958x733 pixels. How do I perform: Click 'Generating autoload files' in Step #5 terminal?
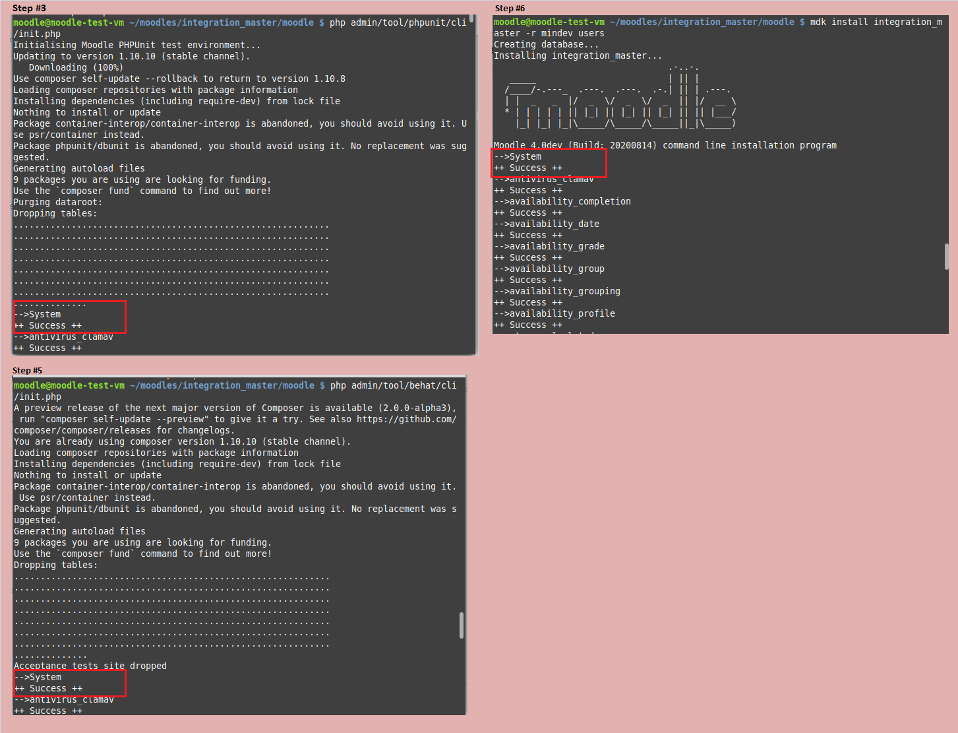click(80, 531)
